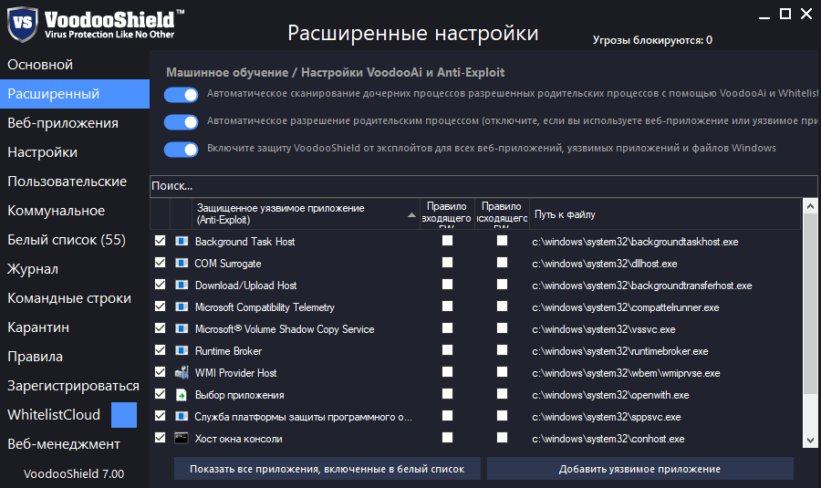Click path c:\windows\system32\vssvc.exe

[x=604, y=329]
